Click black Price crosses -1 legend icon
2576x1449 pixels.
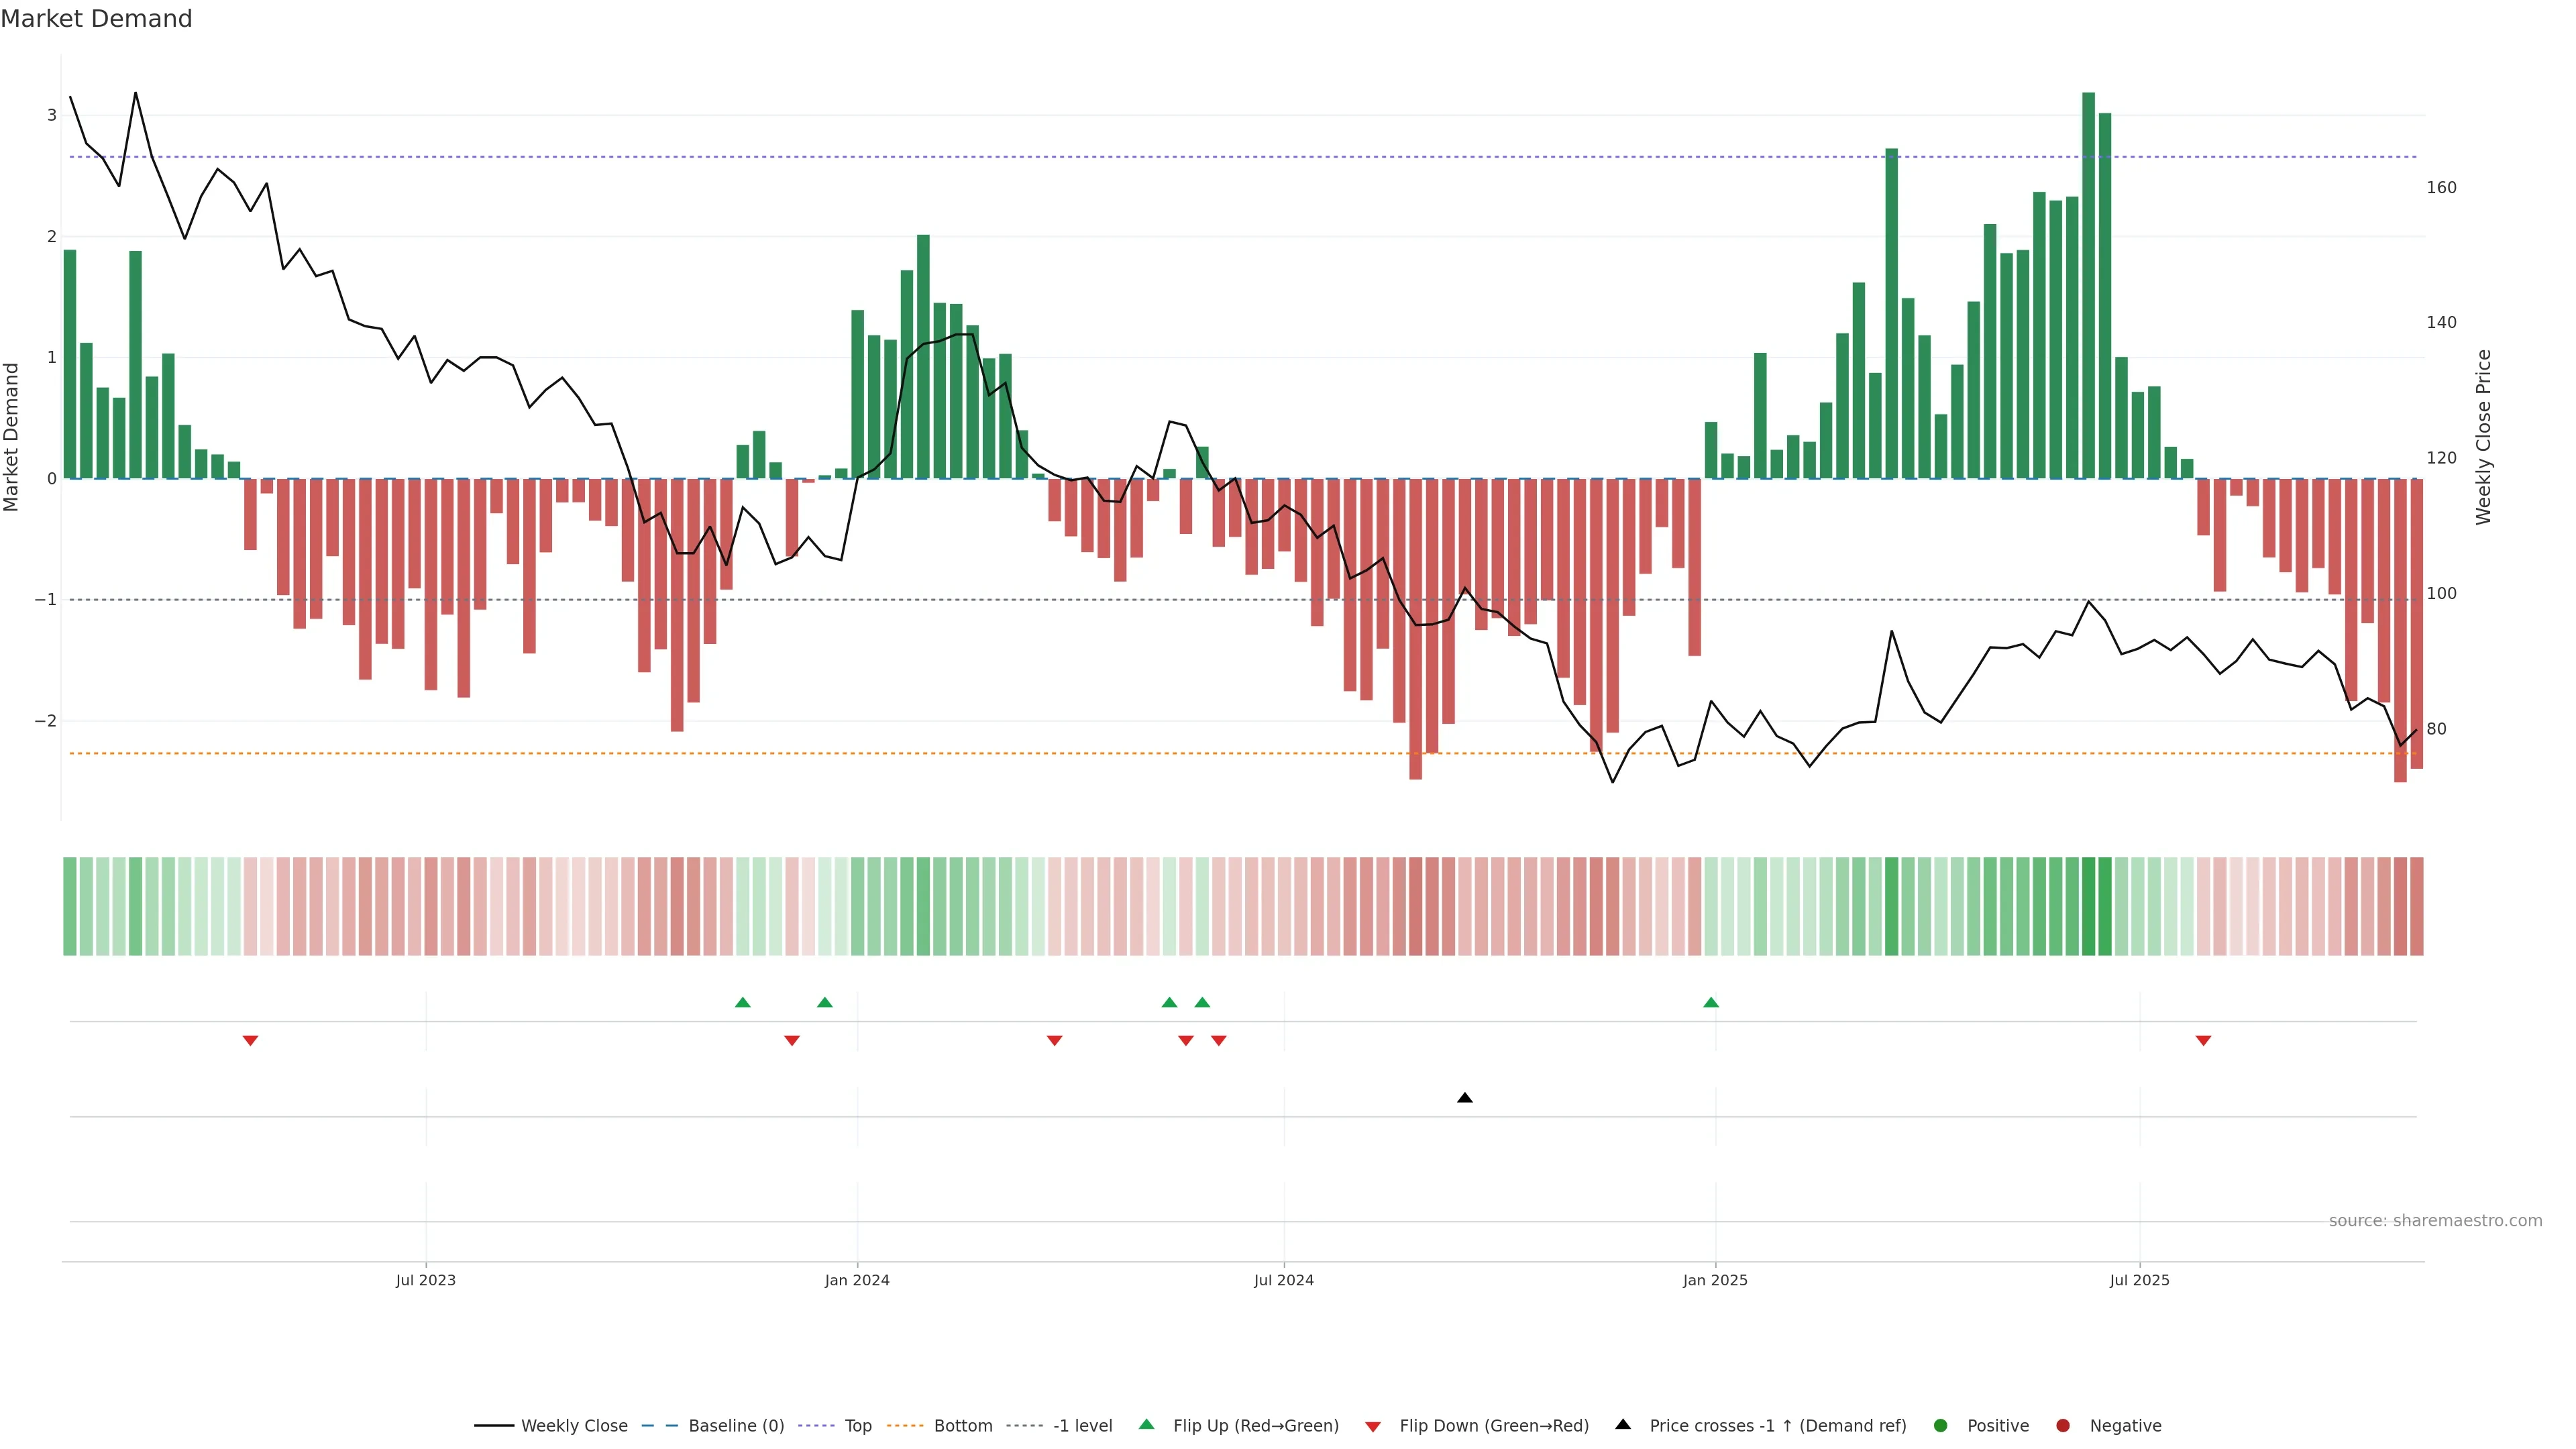(x=1623, y=1425)
